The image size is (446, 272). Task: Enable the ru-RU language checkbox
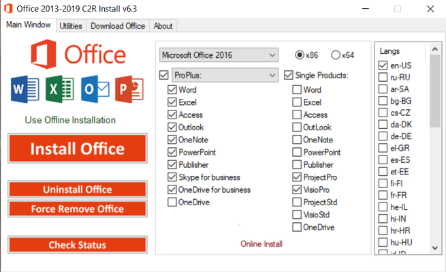point(383,77)
